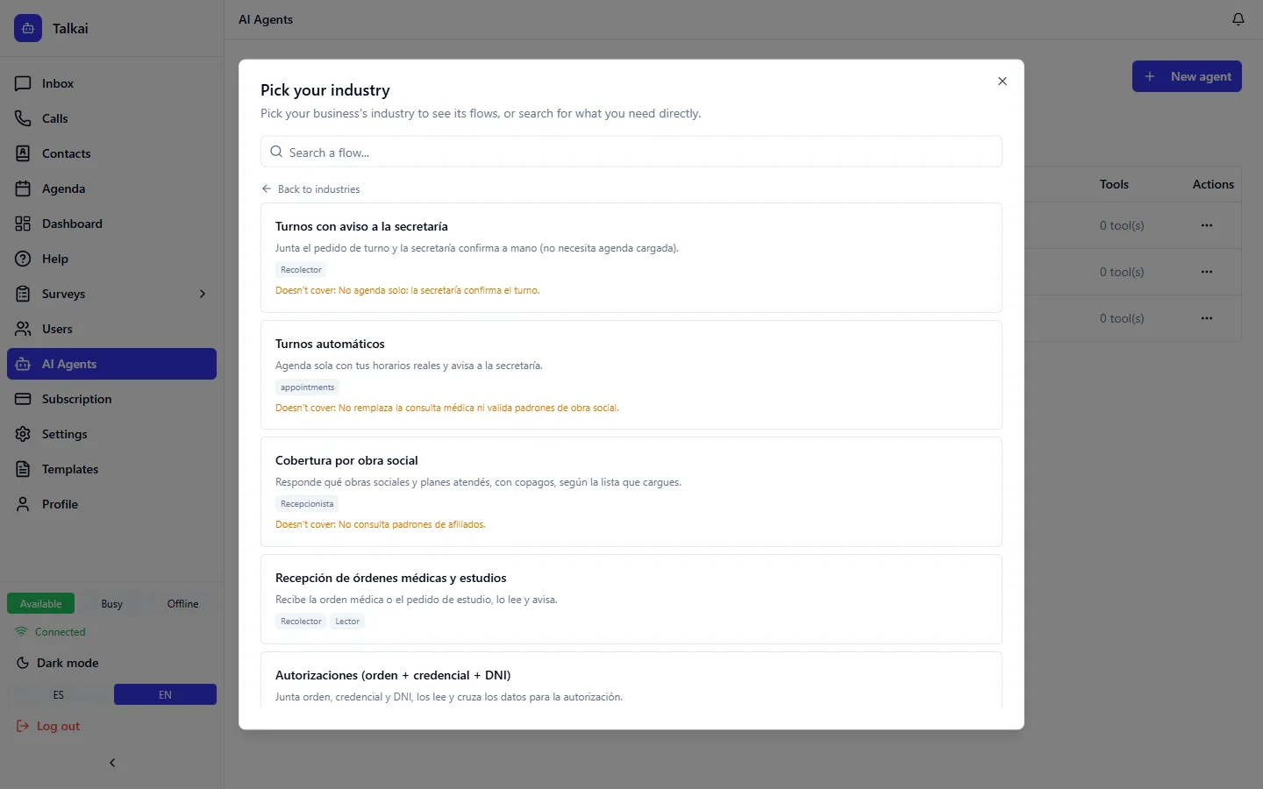Click the Lector tag
The height and width of the screenshot is (789, 1263).
347,621
